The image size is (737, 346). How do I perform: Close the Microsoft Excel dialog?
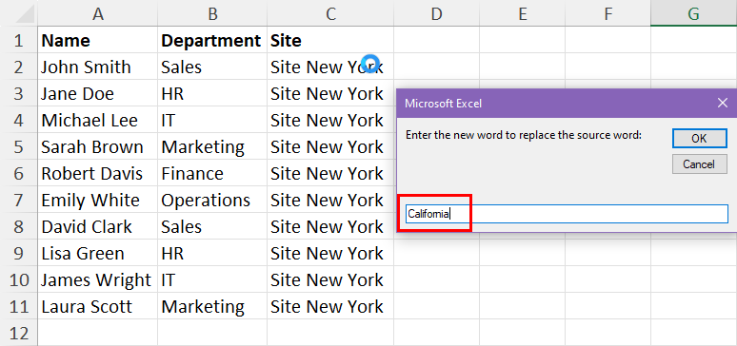723,103
